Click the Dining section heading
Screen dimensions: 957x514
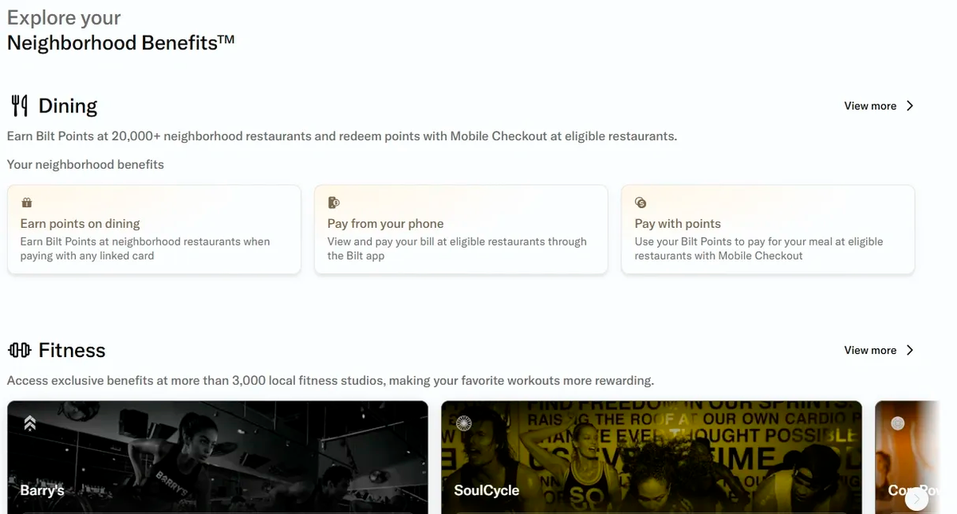coord(68,106)
